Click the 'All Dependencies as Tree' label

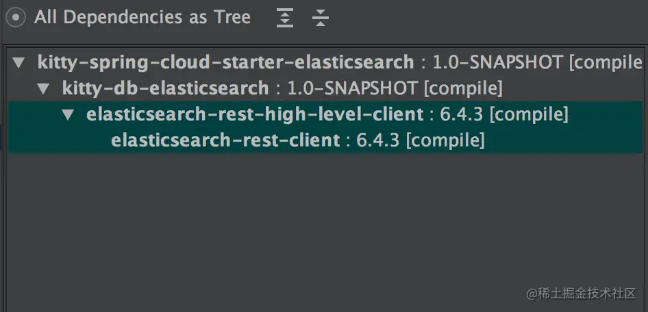pyautogui.click(x=142, y=18)
